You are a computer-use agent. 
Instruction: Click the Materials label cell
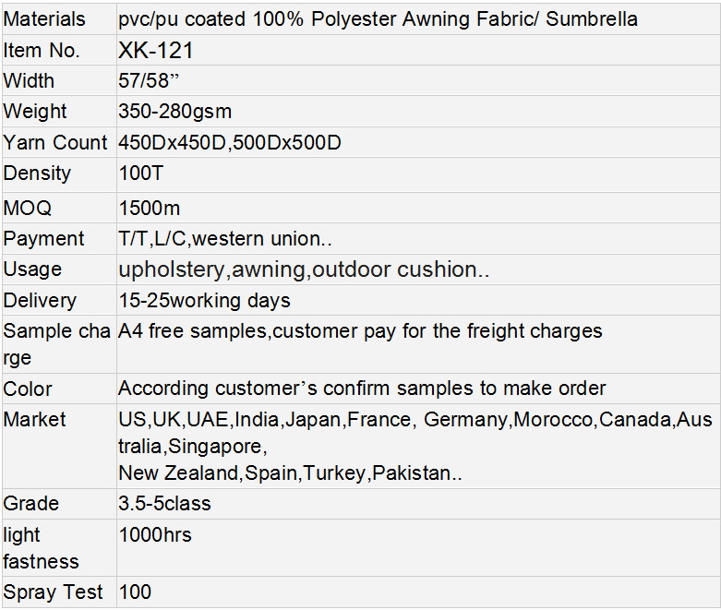[44, 19]
